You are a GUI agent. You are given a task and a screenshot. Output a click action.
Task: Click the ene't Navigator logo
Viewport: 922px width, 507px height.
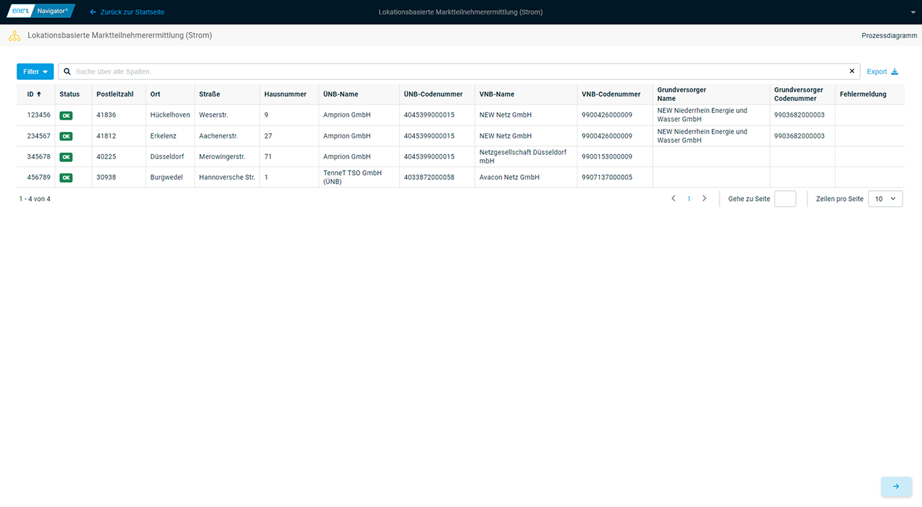pyautogui.click(x=41, y=12)
